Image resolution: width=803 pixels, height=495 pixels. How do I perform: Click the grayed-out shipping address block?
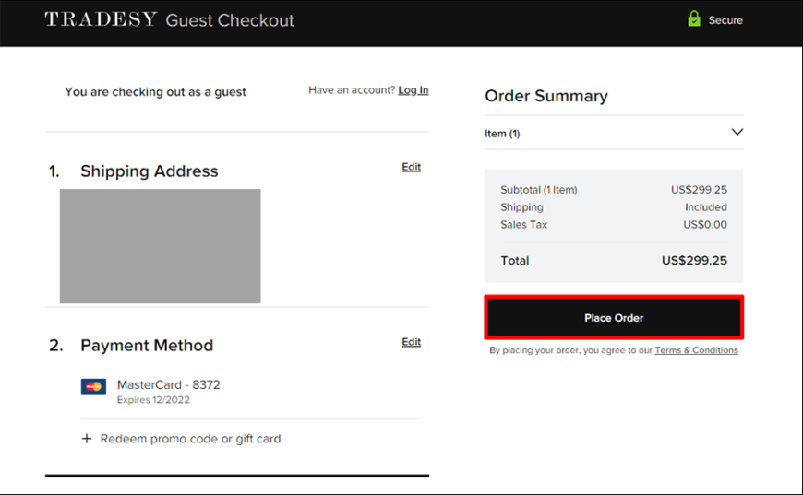(161, 246)
